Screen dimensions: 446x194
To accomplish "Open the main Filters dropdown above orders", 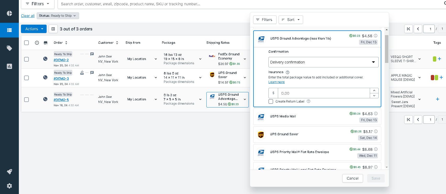I will tap(38, 4).
